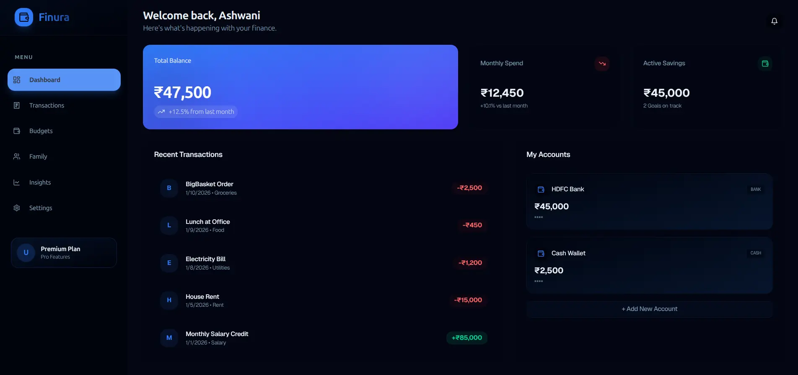Click the Active Savings wallet icon
This screenshot has height=375, width=798.
point(765,64)
